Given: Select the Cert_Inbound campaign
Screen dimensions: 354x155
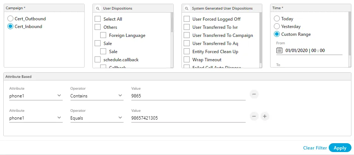Looking at the screenshot, I should (x=10, y=27).
